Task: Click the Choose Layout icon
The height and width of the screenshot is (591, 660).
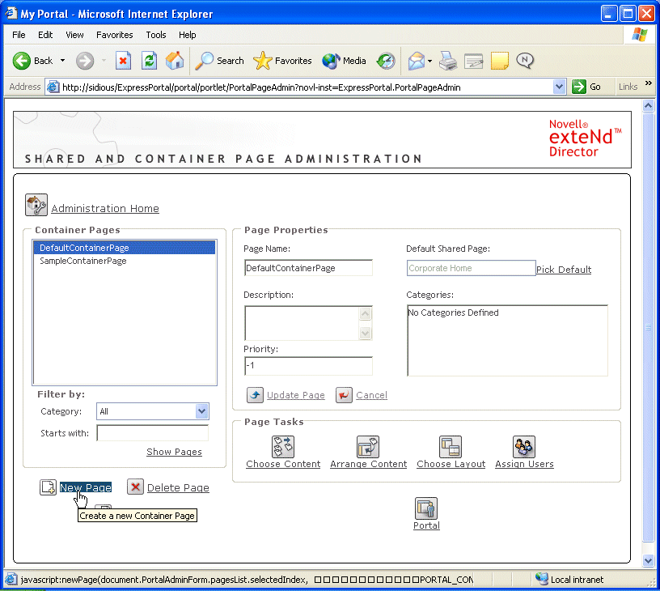Action: 451,447
